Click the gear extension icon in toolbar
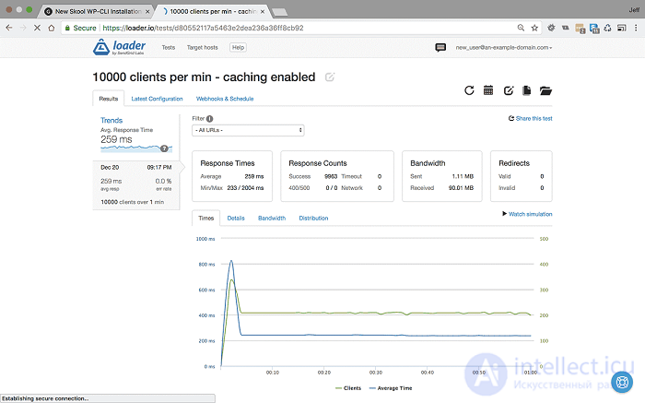 551,28
